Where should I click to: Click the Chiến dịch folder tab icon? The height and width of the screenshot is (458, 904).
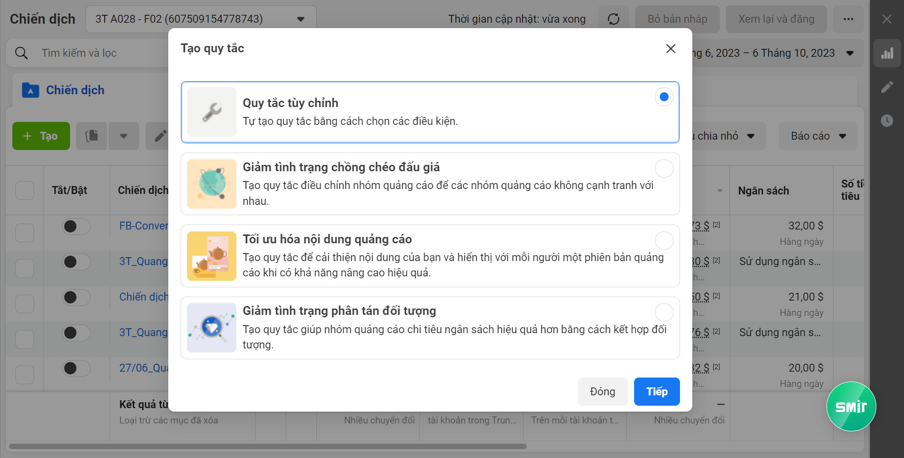[x=31, y=90]
